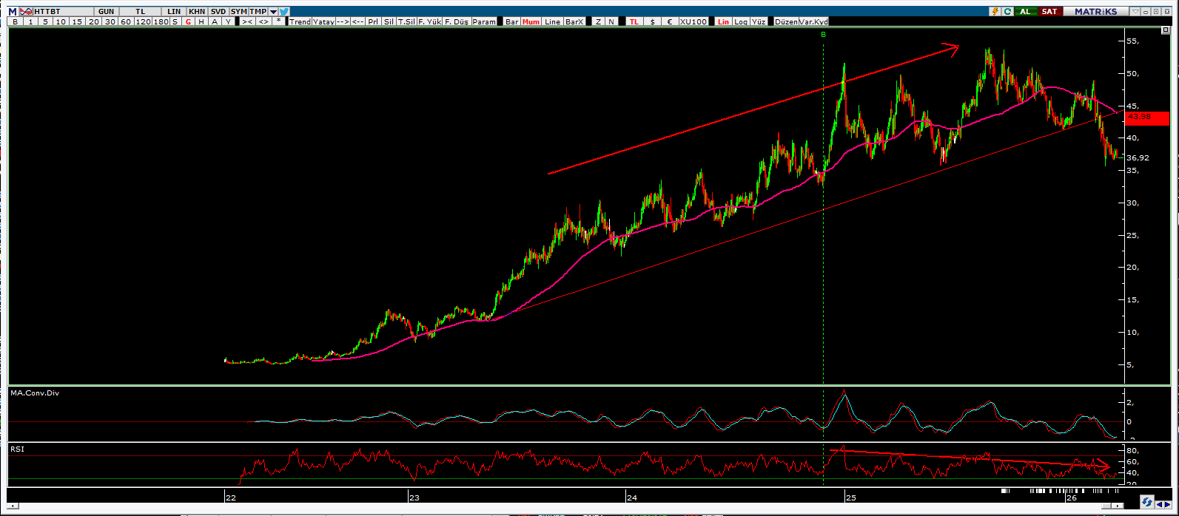
Task: Click the red SAT sell button
Action: coord(1050,12)
